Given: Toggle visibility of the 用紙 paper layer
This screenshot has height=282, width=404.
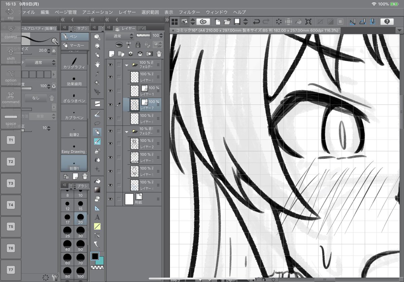Looking at the screenshot, I should pos(110,199).
